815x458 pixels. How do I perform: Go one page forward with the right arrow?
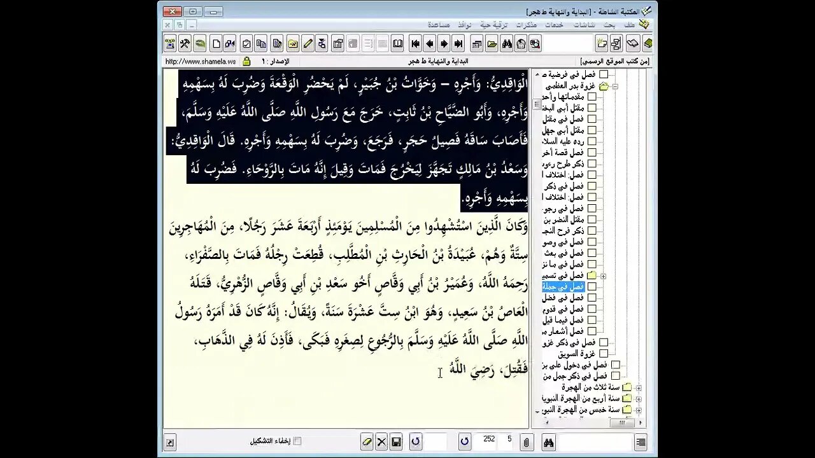point(444,44)
